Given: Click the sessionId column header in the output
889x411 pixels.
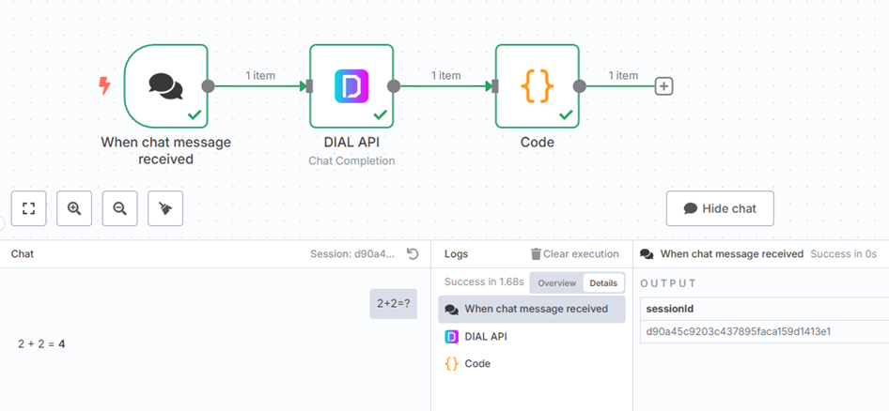Looking at the screenshot, I should [670, 309].
